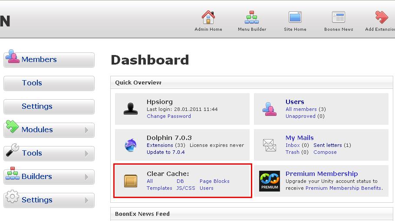
Task: Open the Tools menu with wrench
Action: pyautogui.click(x=49, y=153)
